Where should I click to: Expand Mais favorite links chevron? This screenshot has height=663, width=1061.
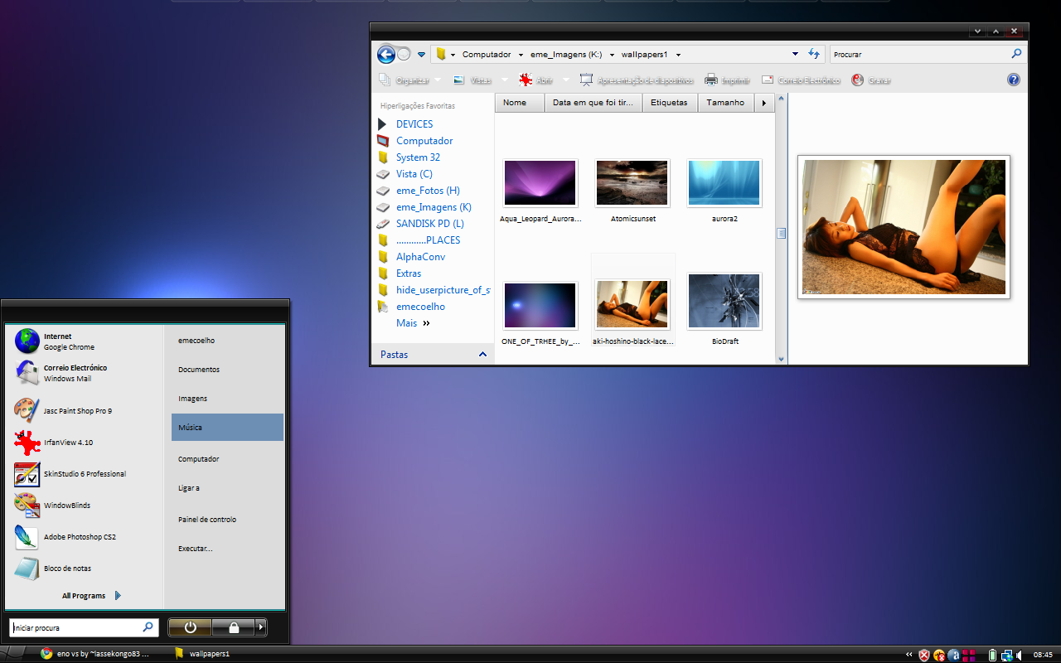426,323
